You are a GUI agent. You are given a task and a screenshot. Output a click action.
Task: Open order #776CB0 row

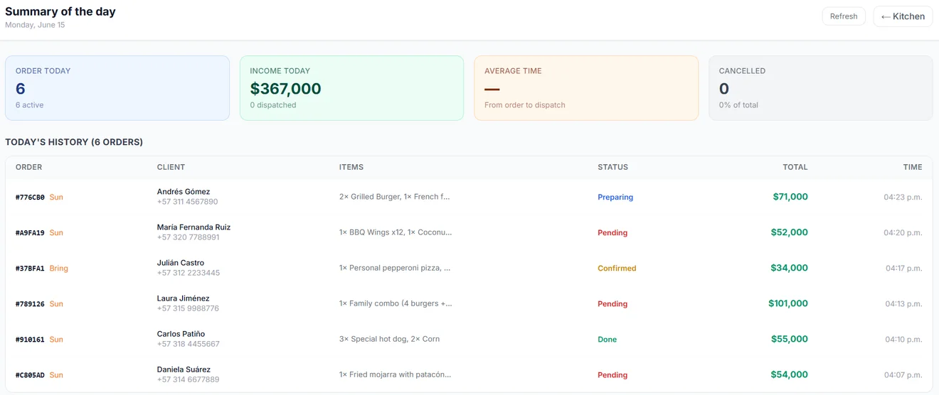click(469, 197)
